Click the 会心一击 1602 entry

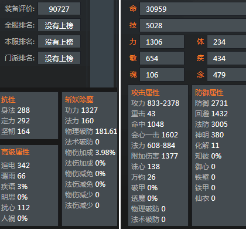[155, 135]
